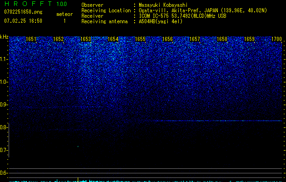Click the 1653 time axis label

pos(85,39)
